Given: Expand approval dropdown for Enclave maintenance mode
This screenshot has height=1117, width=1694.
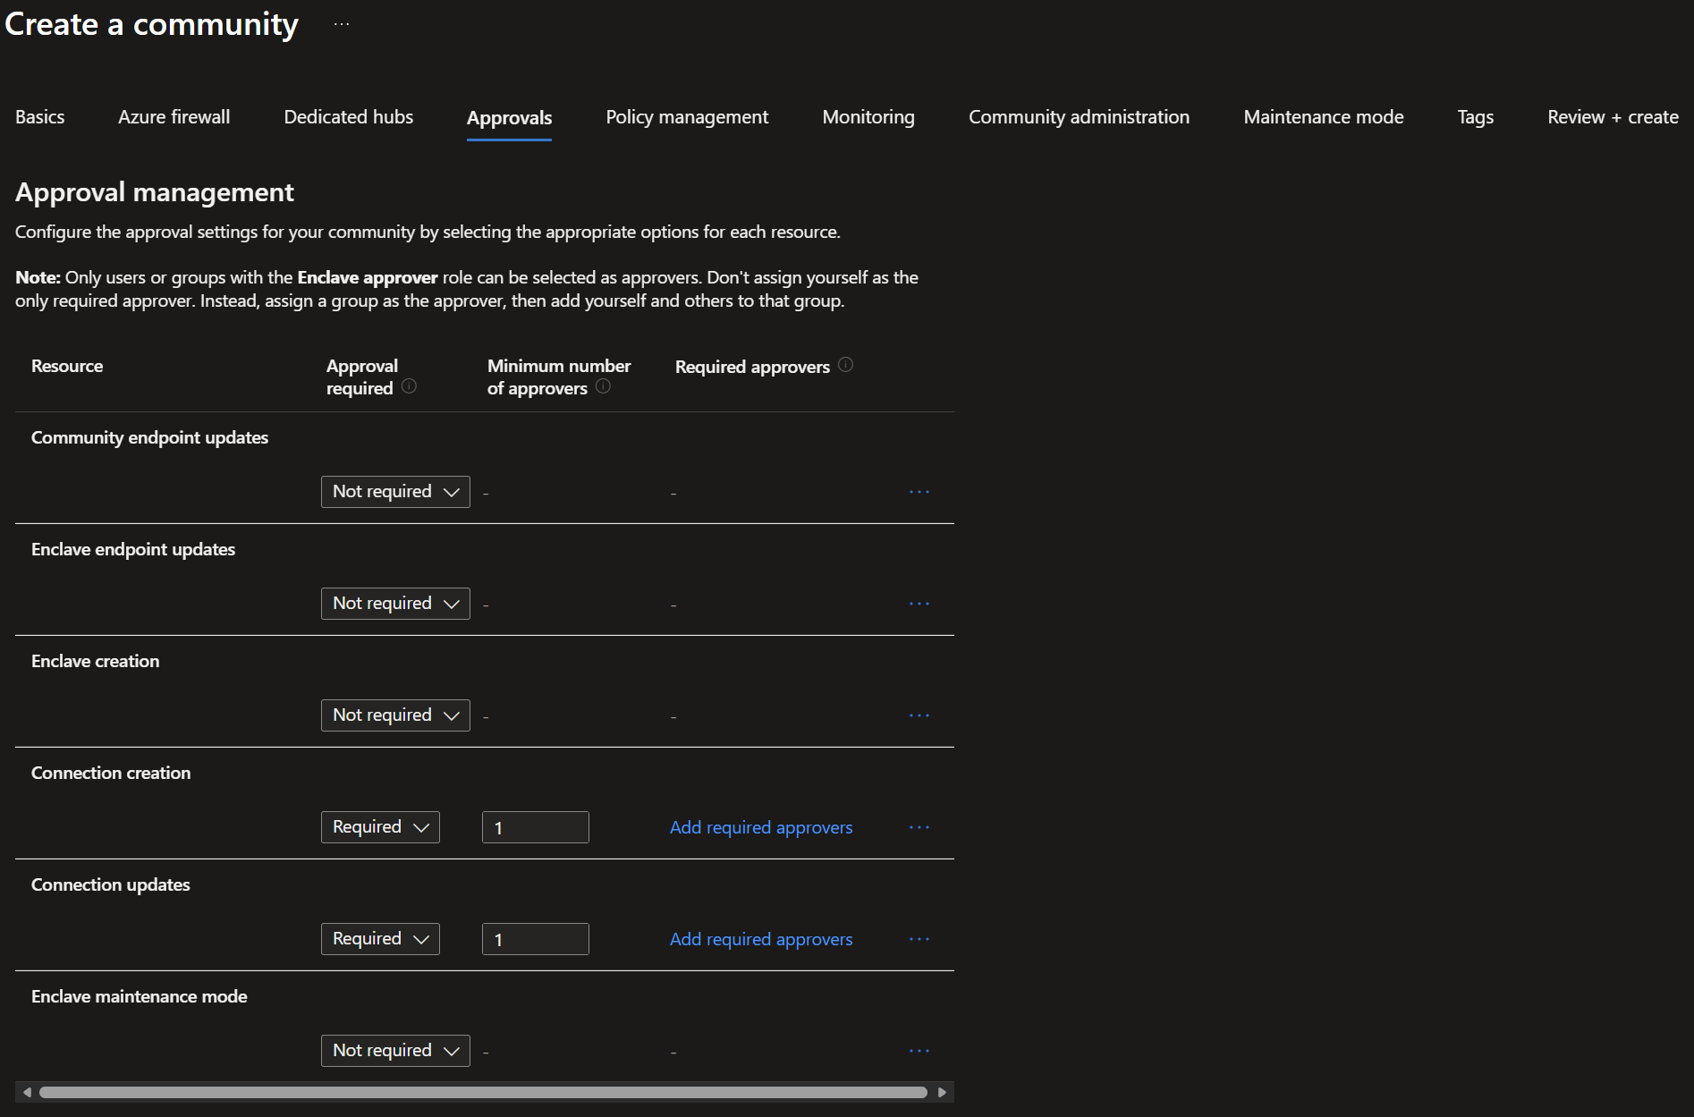Looking at the screenshot, I should click(395, 1051).
